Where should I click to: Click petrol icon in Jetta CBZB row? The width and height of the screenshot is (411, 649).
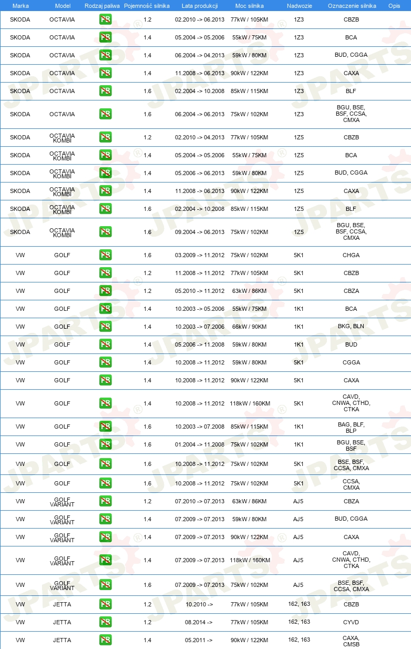(x=105, y=604)
